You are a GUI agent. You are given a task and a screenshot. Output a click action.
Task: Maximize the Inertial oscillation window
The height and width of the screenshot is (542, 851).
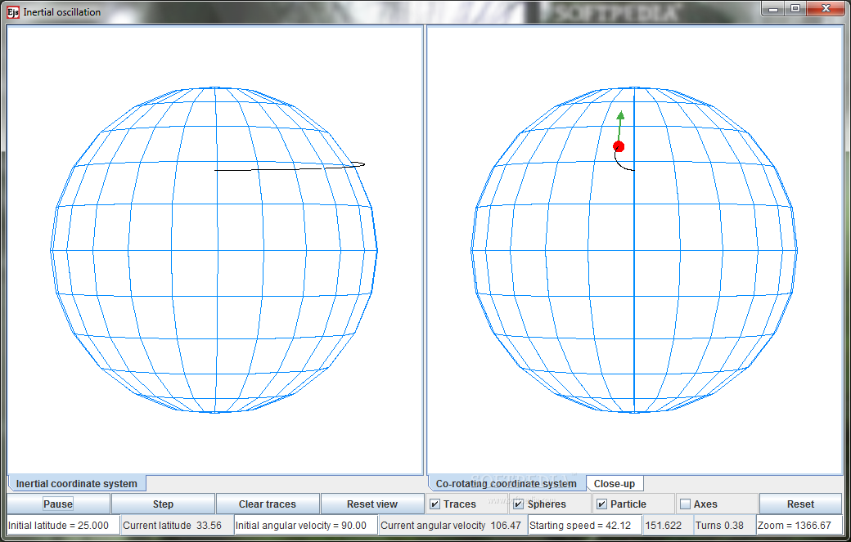click(x=795, y=9)
